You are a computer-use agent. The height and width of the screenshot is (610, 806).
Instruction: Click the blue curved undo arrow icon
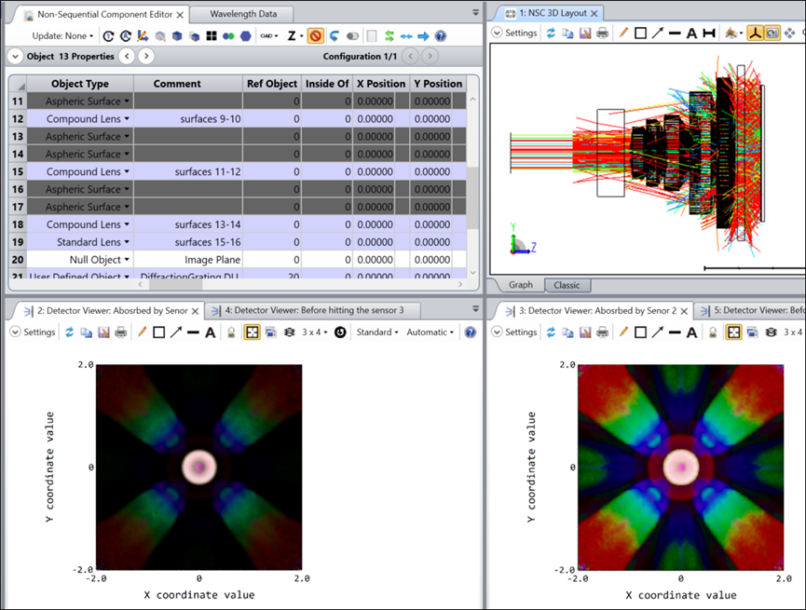tap(335, 36)
